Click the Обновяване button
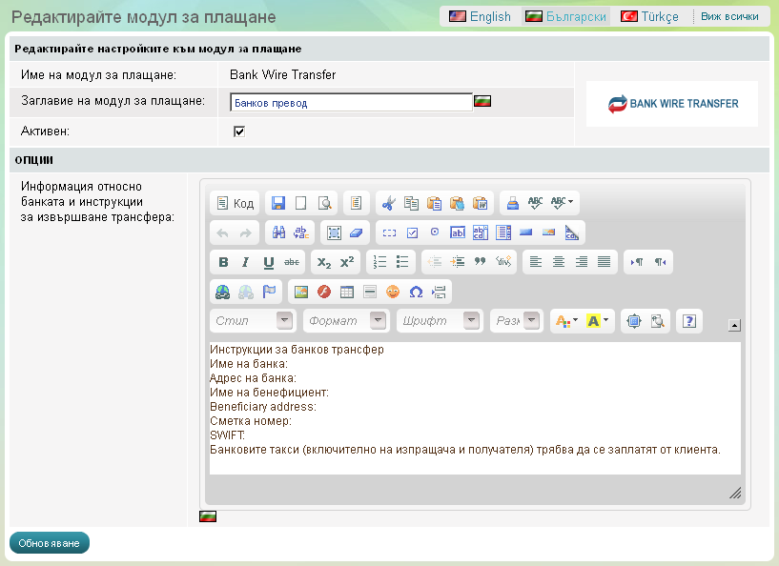 [49, 543]
